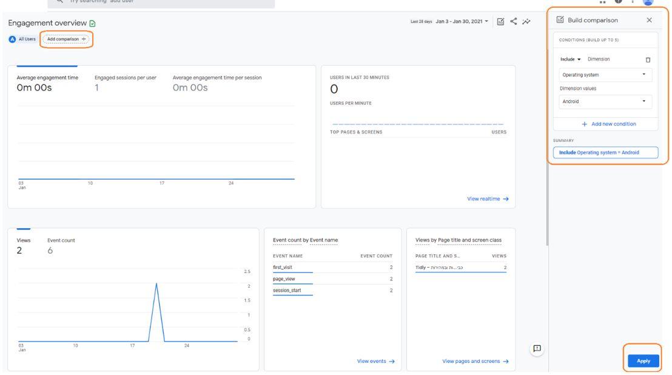
Task: Click the green report status icon beside Engagement overview
Action: tap(93, 23)
